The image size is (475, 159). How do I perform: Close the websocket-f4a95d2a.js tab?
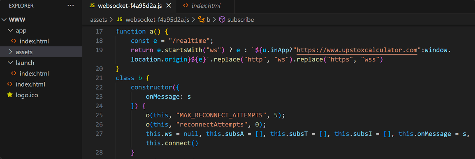click(x=169, y=6)
